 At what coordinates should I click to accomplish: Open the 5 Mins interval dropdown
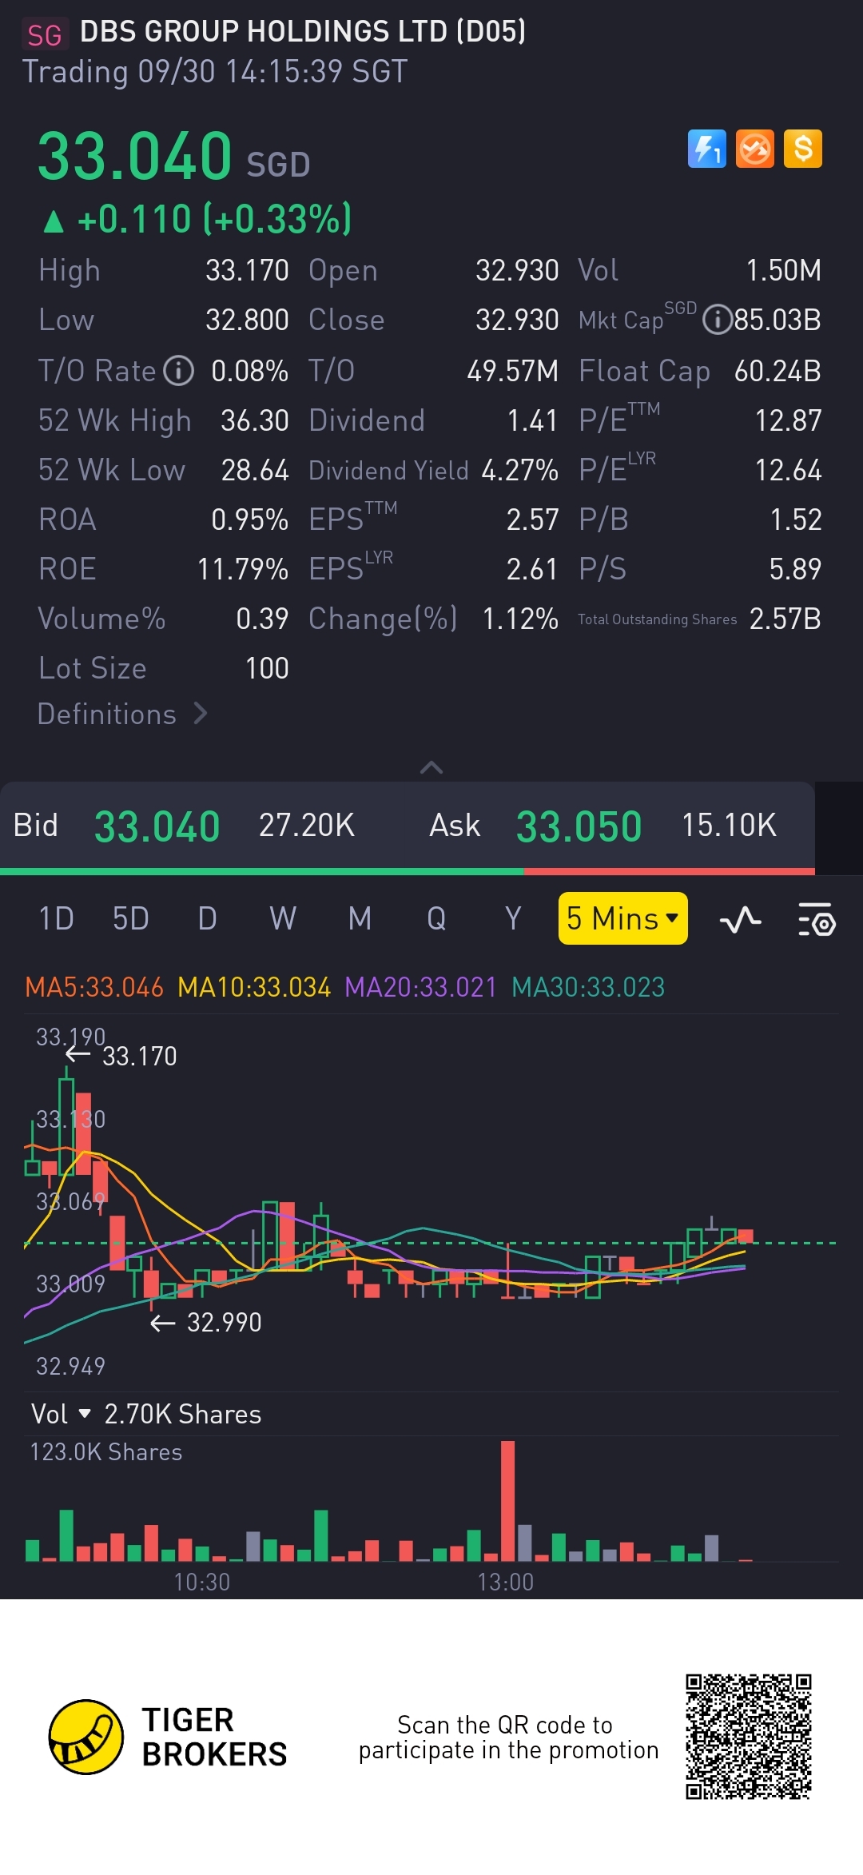[x=622, y=918]
